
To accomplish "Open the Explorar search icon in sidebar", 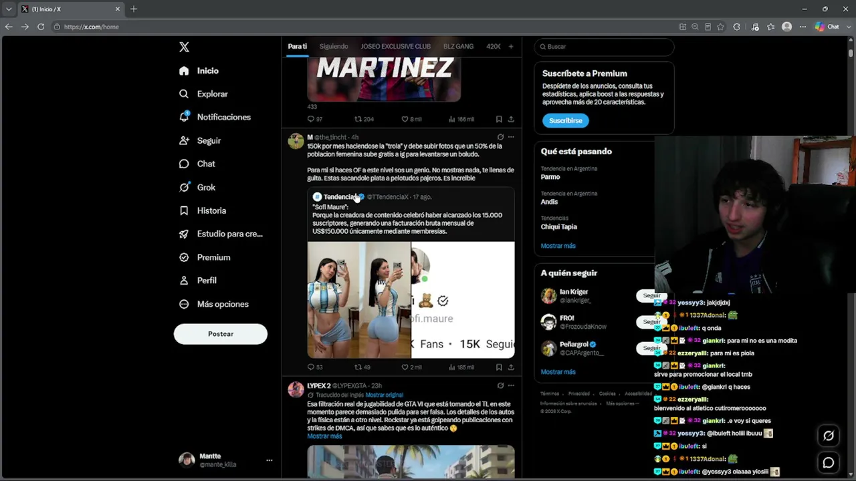I will click(x=184, y=94).
